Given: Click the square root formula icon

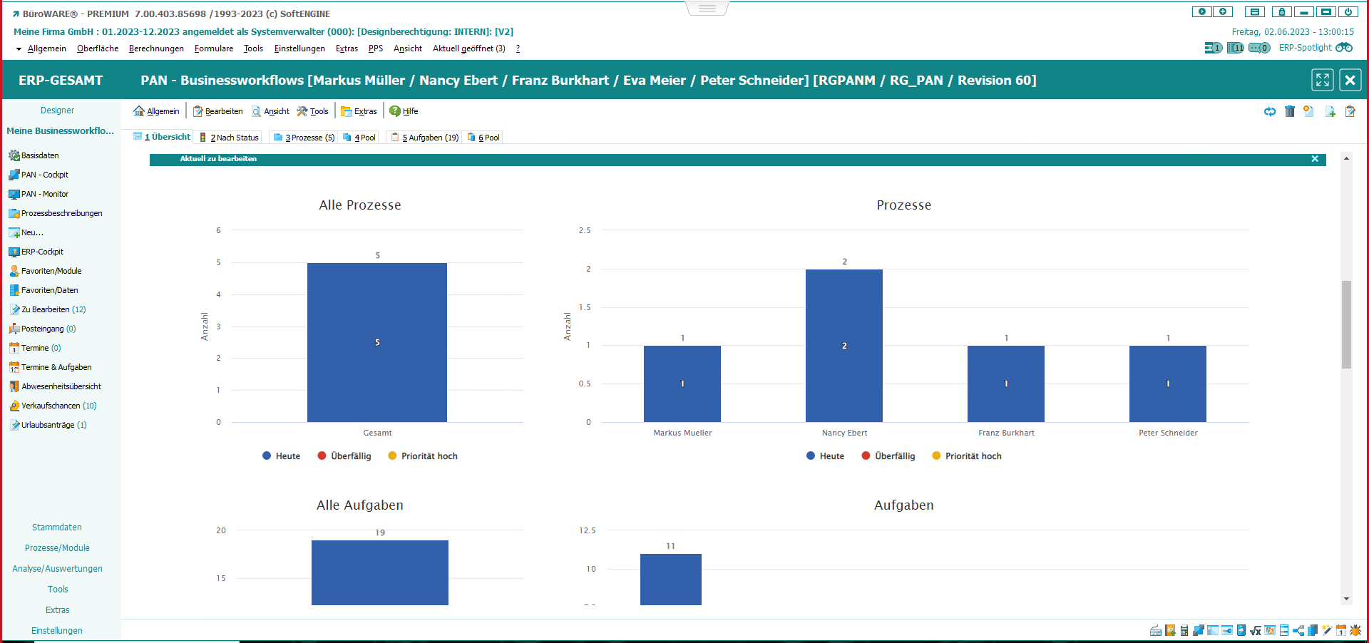Looking at the screenshot, I should [x=1256, y=630].
